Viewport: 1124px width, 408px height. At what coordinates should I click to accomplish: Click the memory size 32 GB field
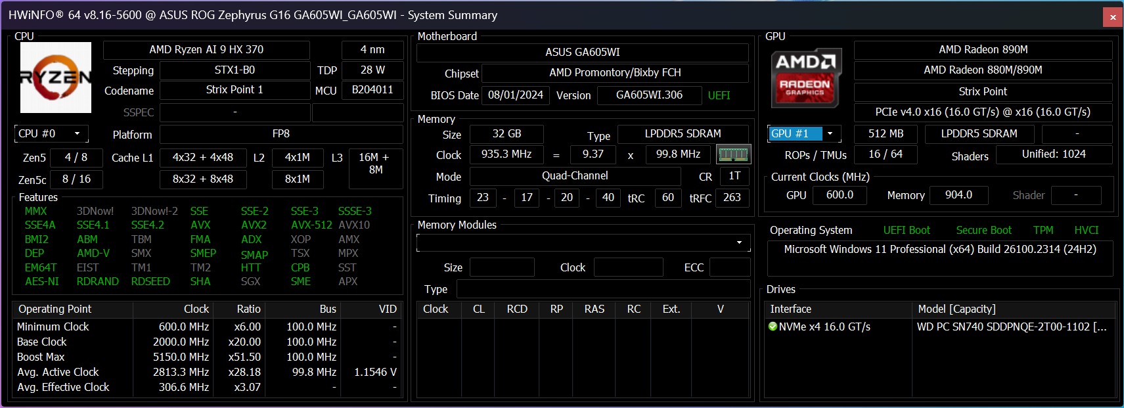coord(506,134)
